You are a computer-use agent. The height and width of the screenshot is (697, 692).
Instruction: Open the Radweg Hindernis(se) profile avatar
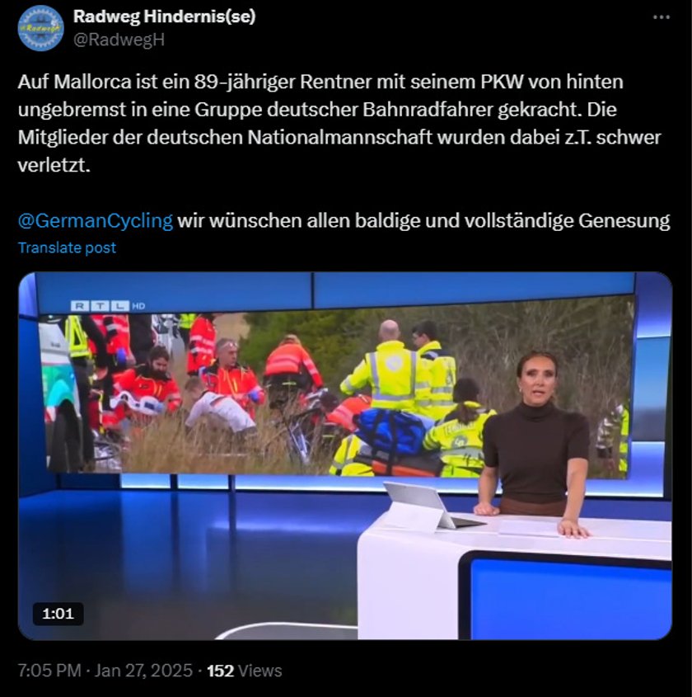(x=40, y=28)
